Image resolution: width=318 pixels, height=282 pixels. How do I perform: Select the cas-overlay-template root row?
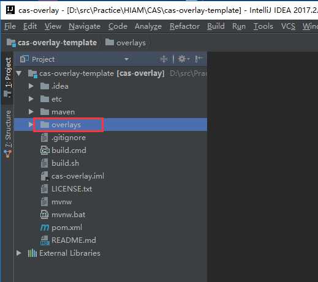(110, 73)
